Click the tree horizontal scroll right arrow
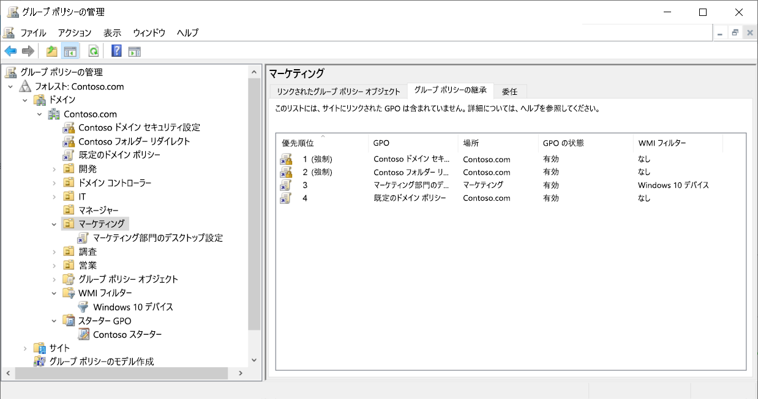The height and width of the screenshot is (399, 758). [241, 373]
